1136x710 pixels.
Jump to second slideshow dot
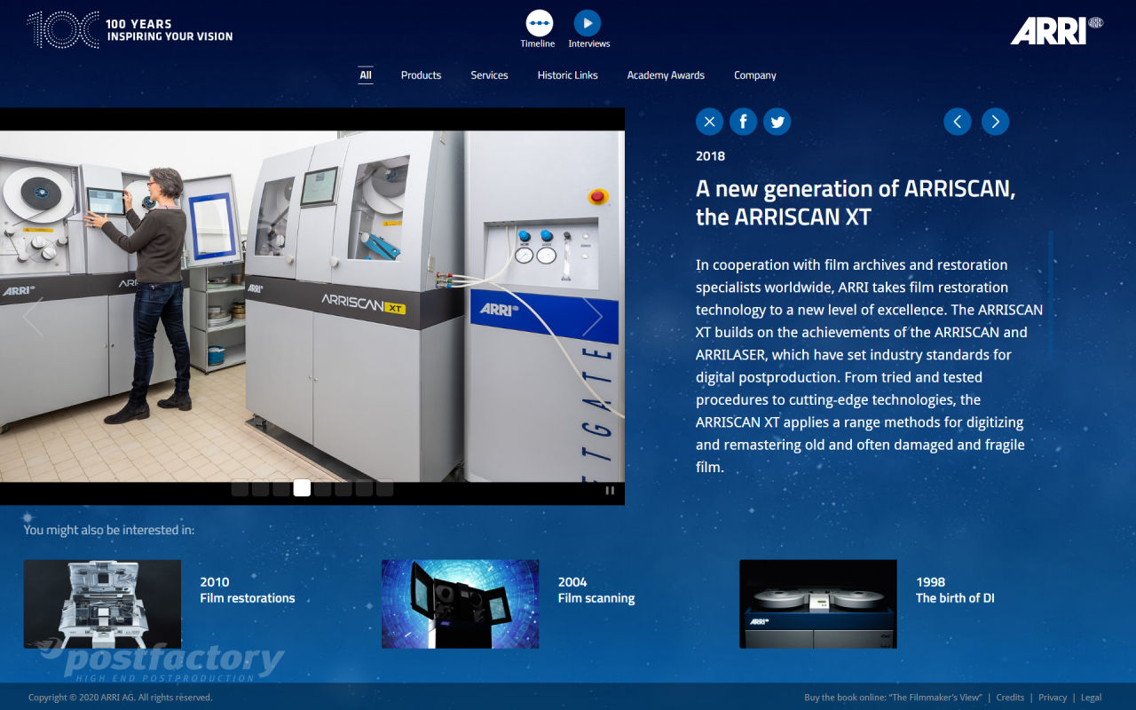tap(261, 488)
